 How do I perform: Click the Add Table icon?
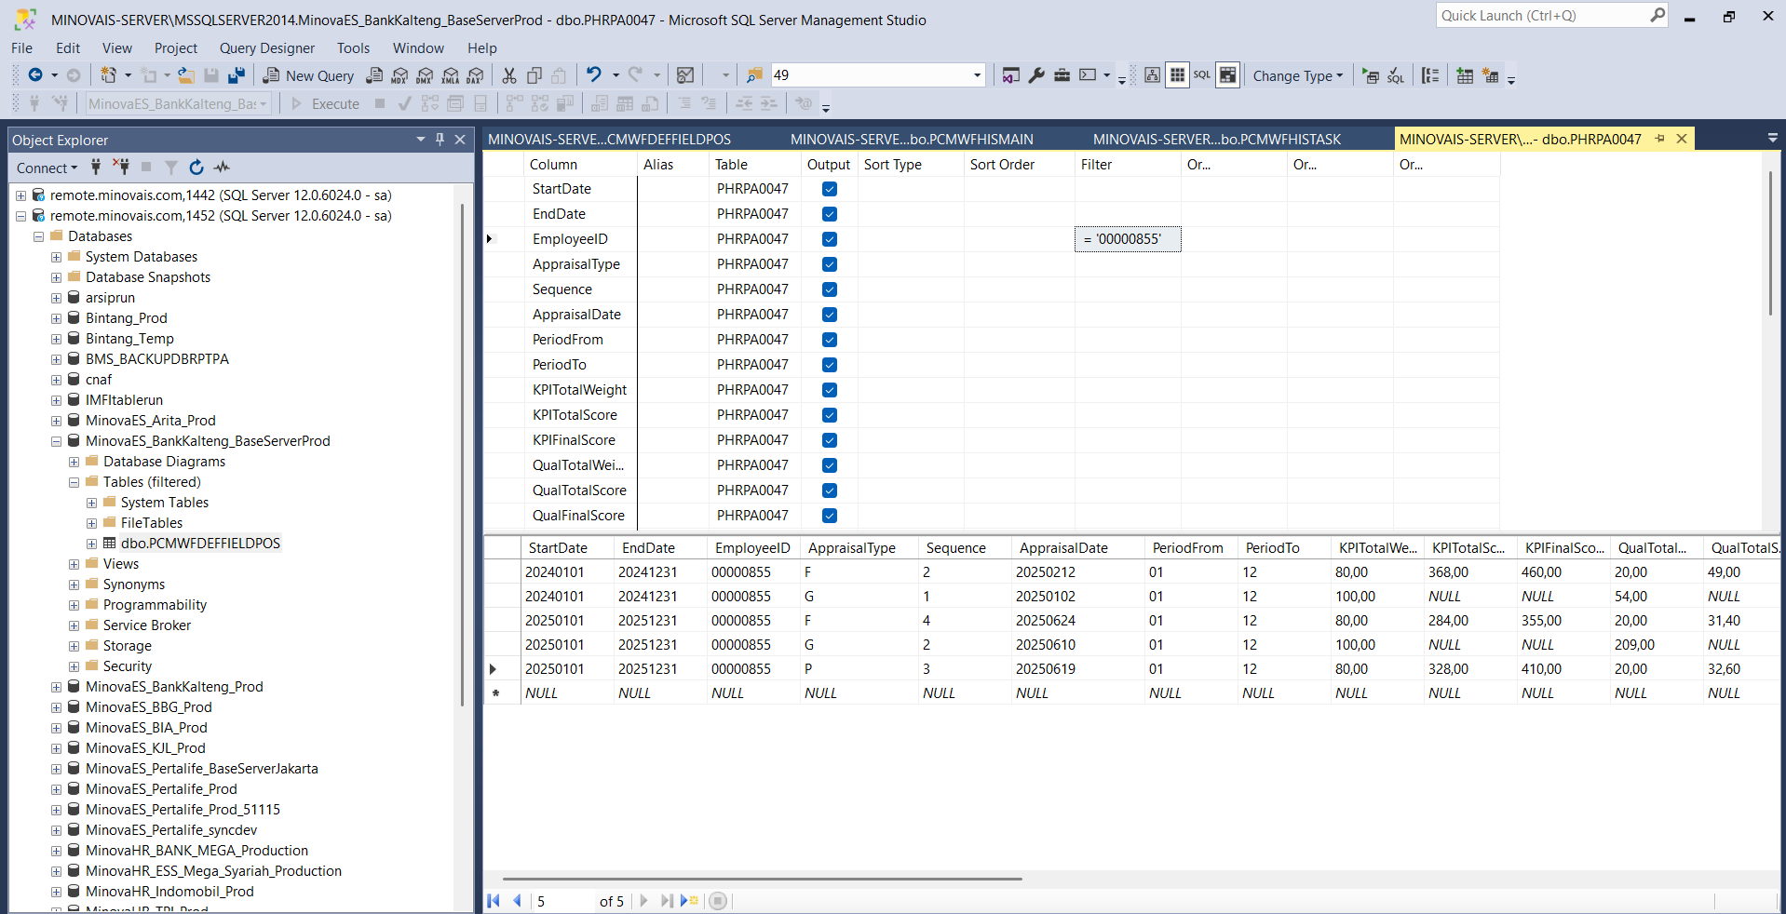tap(1465, 75)
